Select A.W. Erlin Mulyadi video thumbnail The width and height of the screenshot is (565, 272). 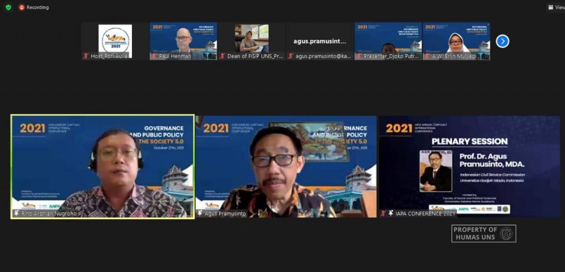(456, 41)
